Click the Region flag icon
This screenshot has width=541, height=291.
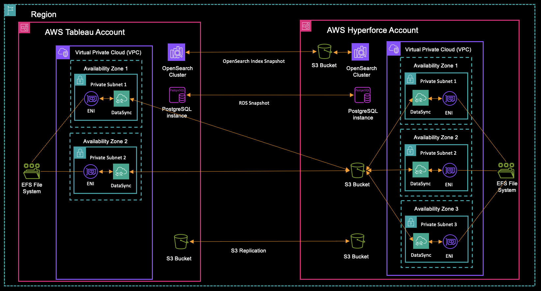[x=10, y=10]
